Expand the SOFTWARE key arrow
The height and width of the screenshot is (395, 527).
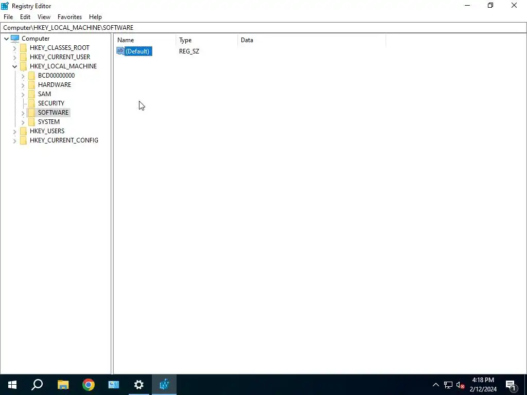[x=23, y=113]
